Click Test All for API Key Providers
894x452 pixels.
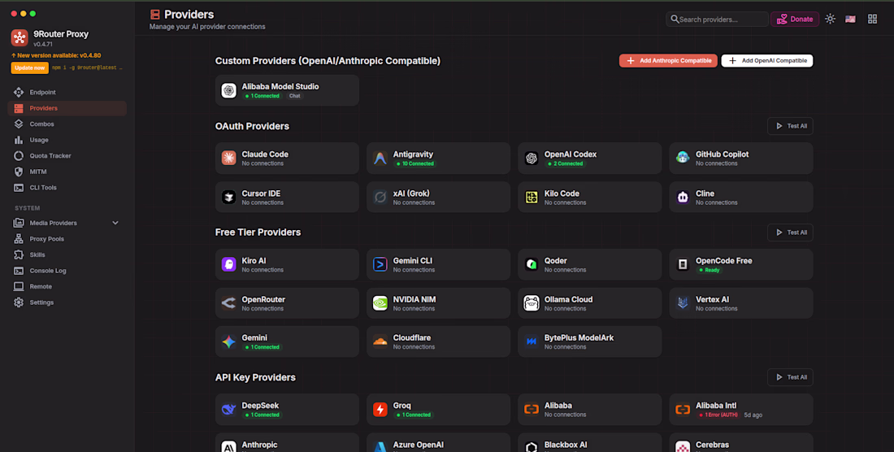click(790, 377)
